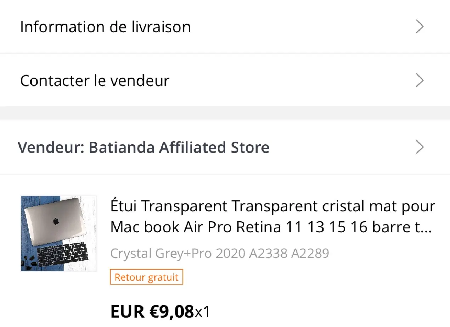Click the Retour gratuit badge
450x327 pixels.
click(x=146, y=277)
